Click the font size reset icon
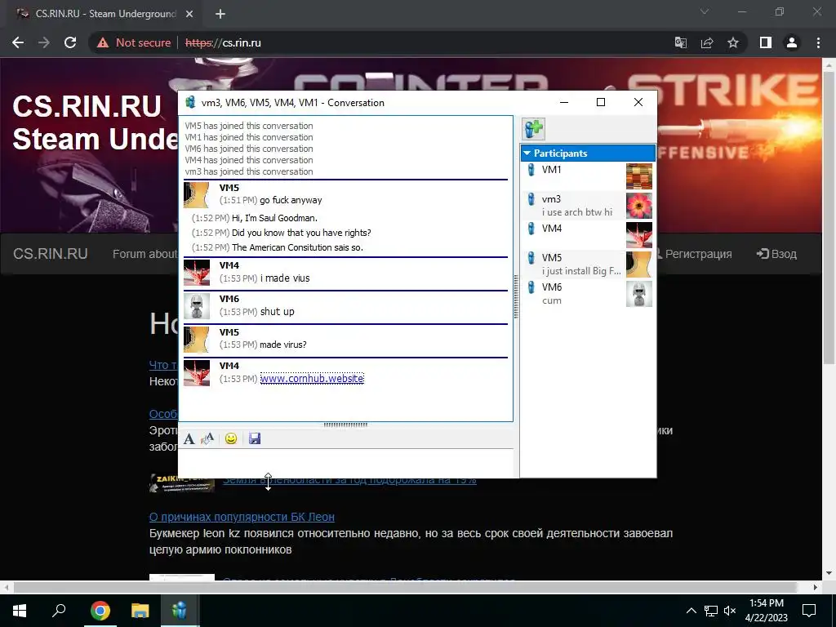Viewport: 836px width, 627px height. (x=207, y=438)
